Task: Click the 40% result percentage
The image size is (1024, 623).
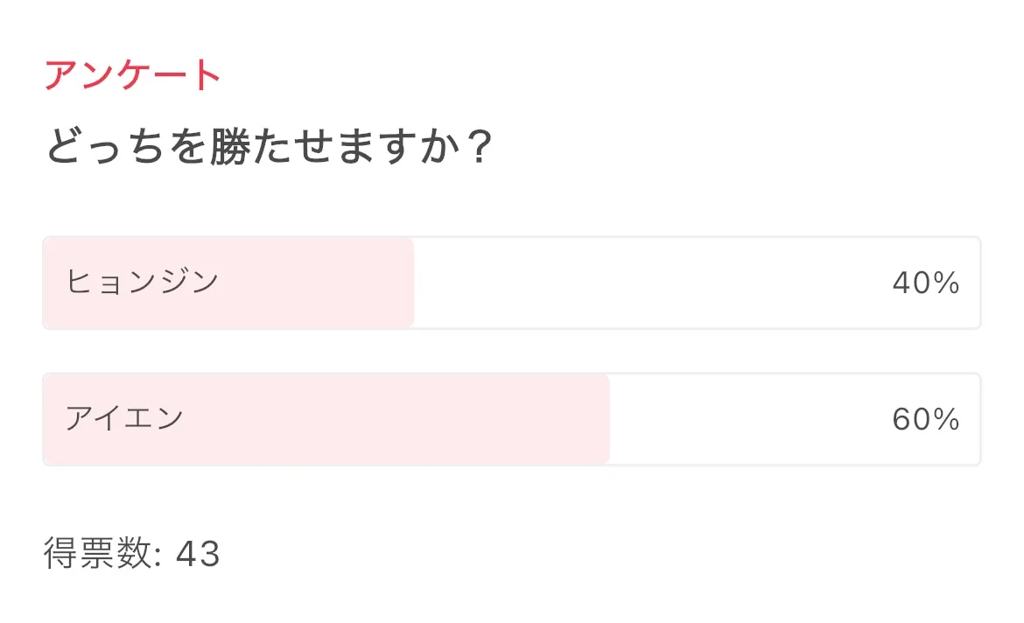Action: pos(926,283)
